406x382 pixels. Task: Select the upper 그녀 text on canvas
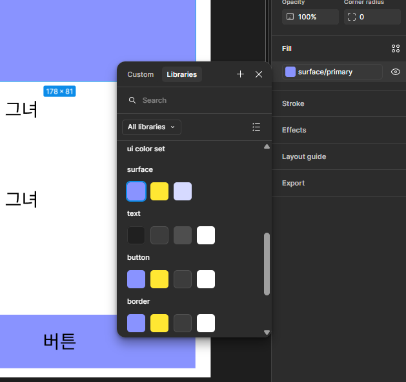(21, 109)
